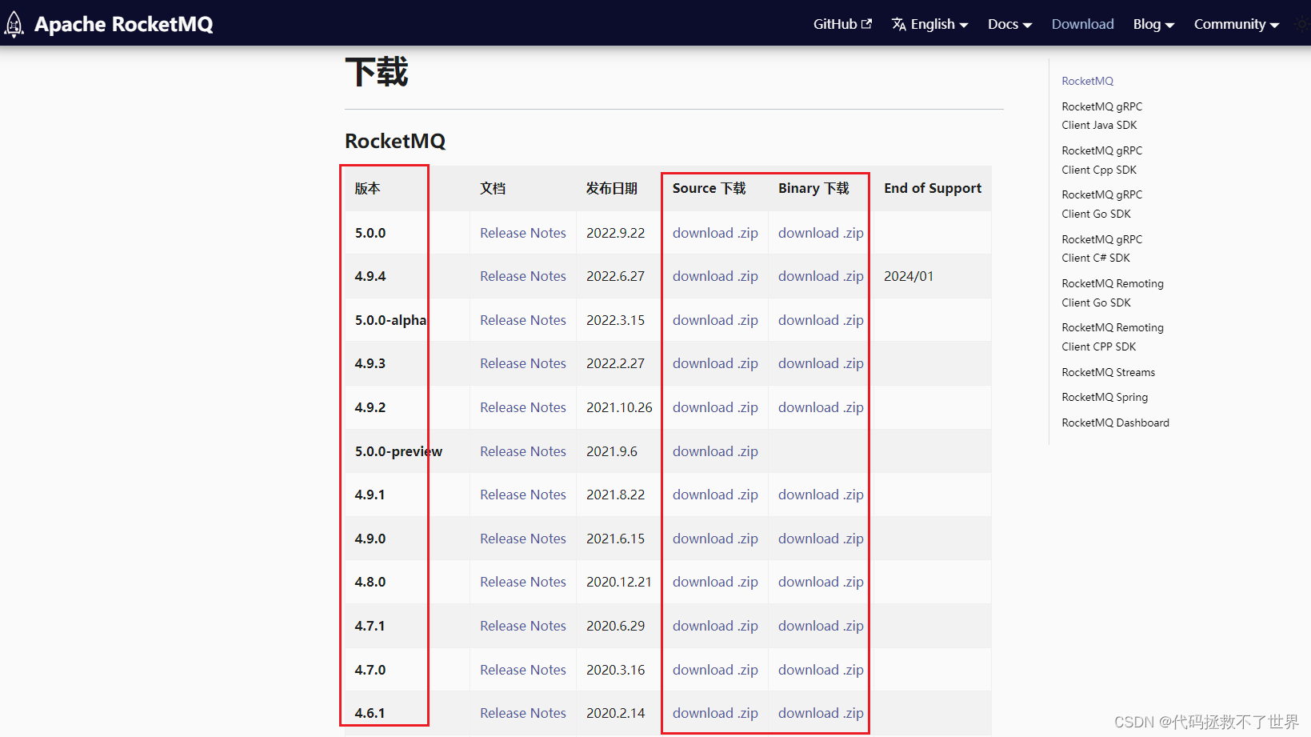Click the external-link icon beside GitHub
This screenshot has width=1311, height=737.
tap(866, 24)
